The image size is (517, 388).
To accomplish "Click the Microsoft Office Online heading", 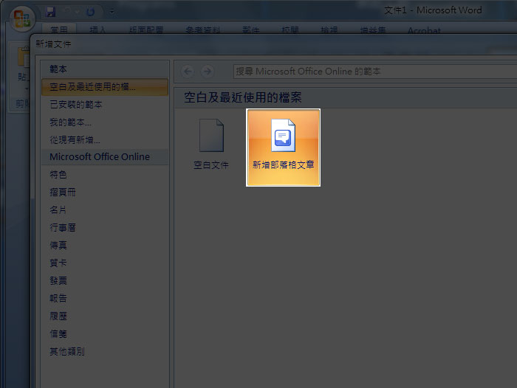I will (x=100, y=157).
